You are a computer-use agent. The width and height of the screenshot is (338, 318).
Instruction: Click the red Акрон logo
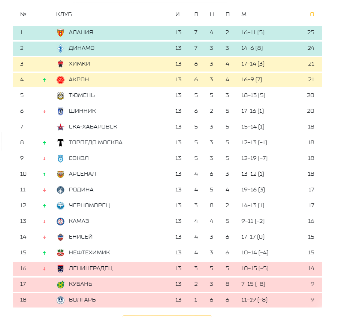(x=60, y=80)
